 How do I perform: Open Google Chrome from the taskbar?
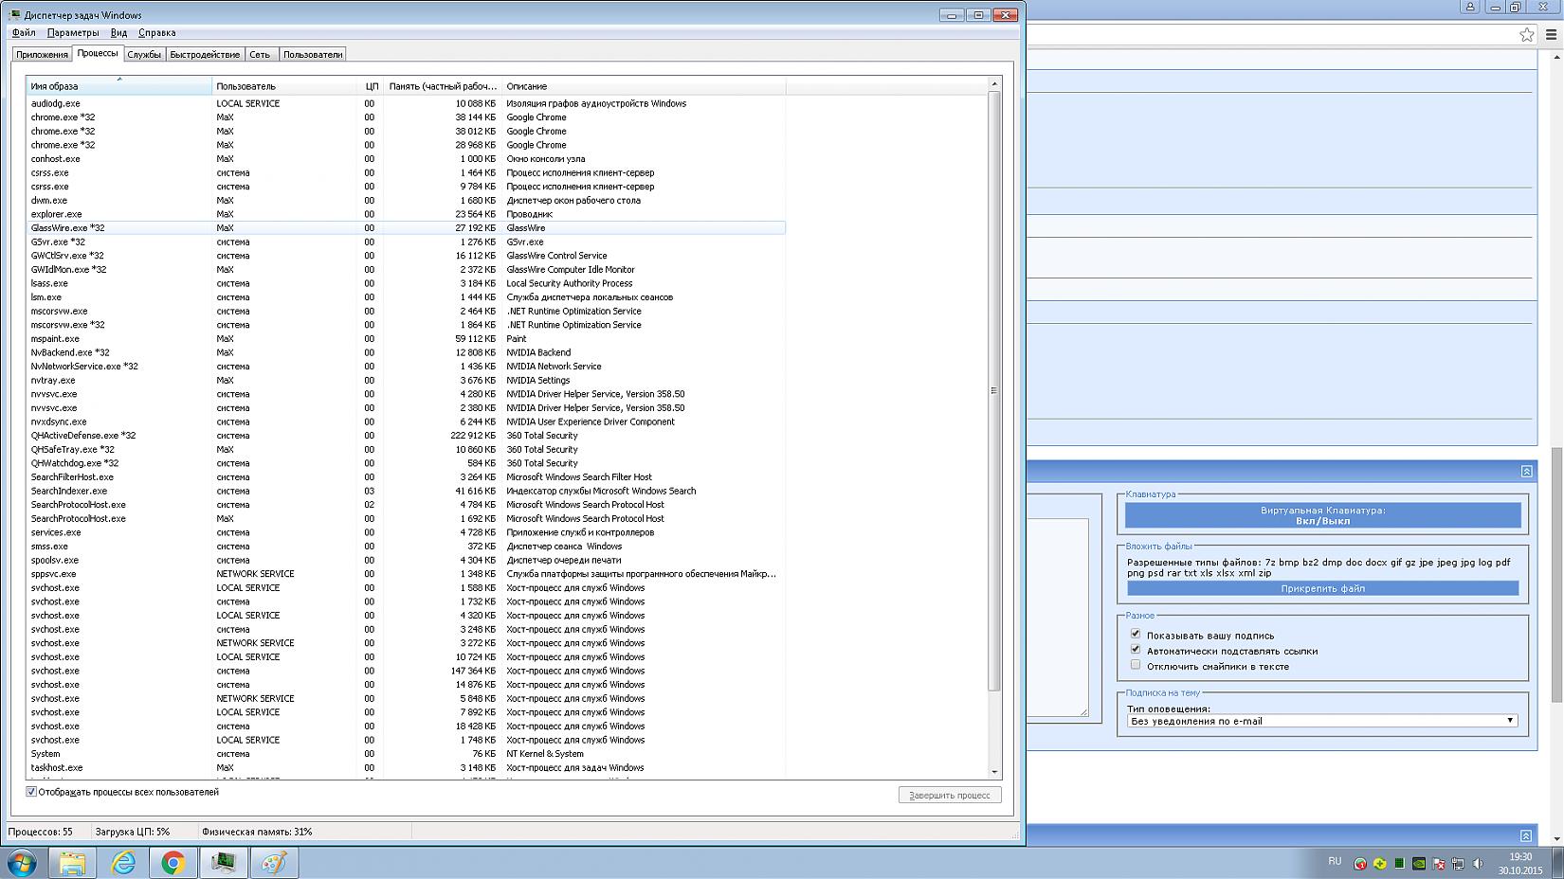[173, 863]
